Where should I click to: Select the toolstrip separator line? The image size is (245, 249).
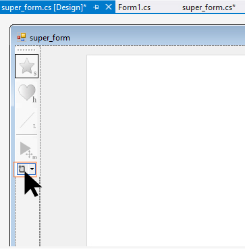[26, 135]
